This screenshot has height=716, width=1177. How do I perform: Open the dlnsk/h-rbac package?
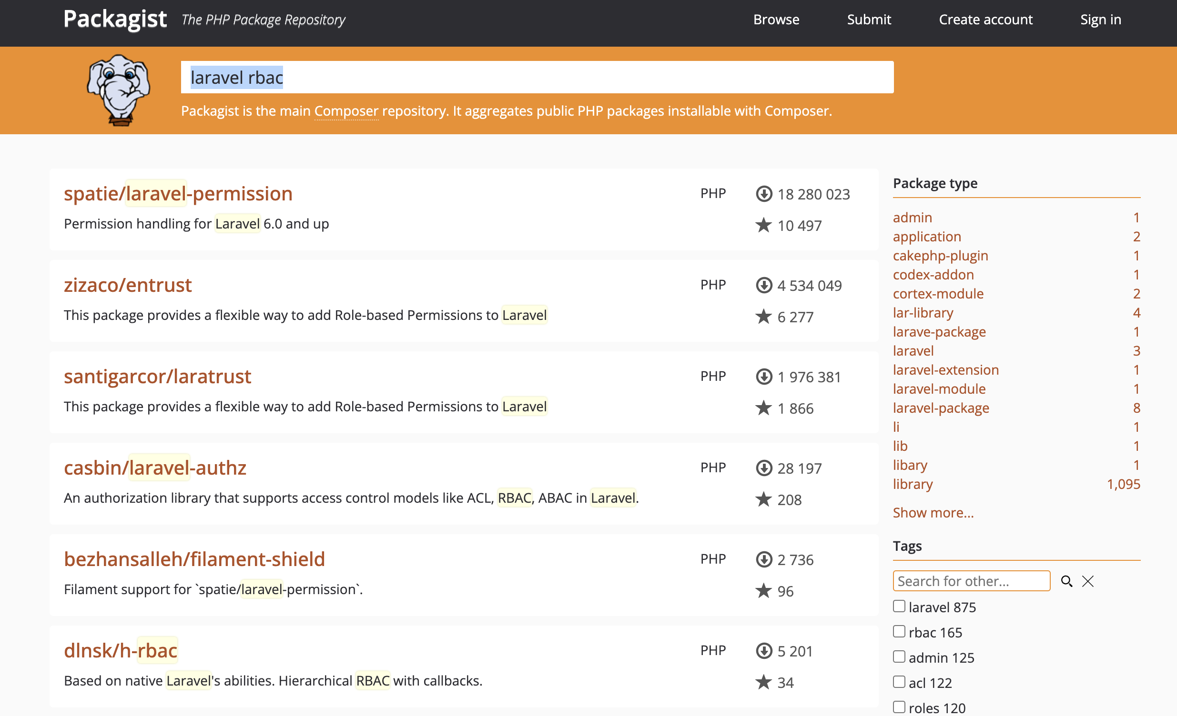coord(121,650)
